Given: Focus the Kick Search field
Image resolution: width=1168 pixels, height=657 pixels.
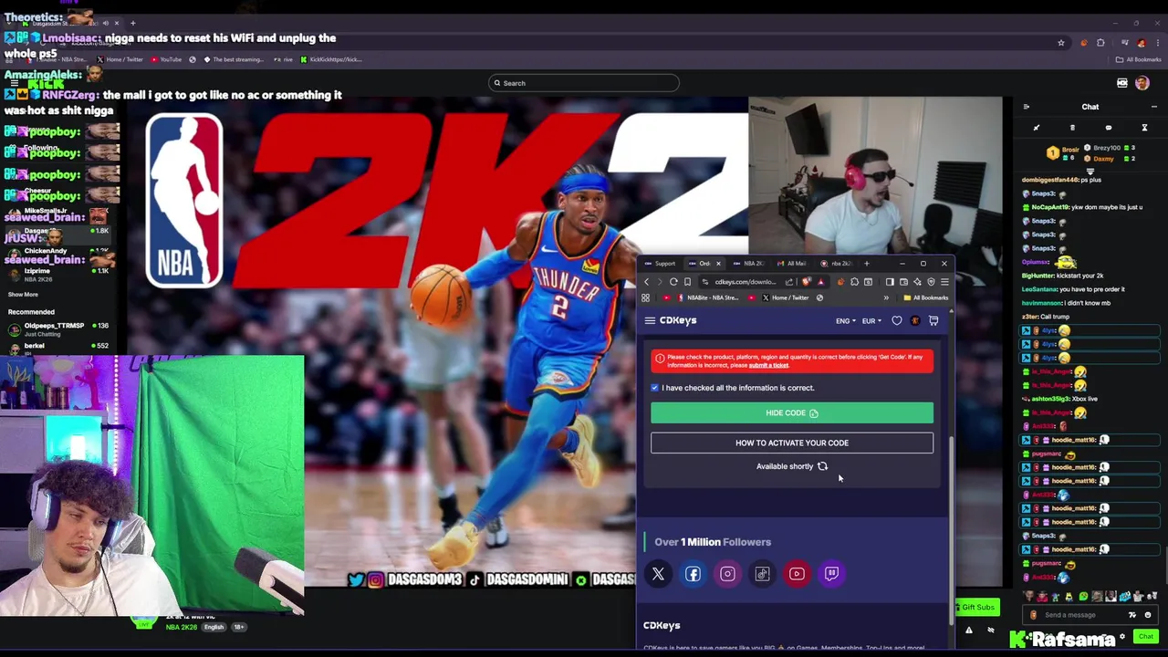Looking at the screenshot, I should coord(584,83).
